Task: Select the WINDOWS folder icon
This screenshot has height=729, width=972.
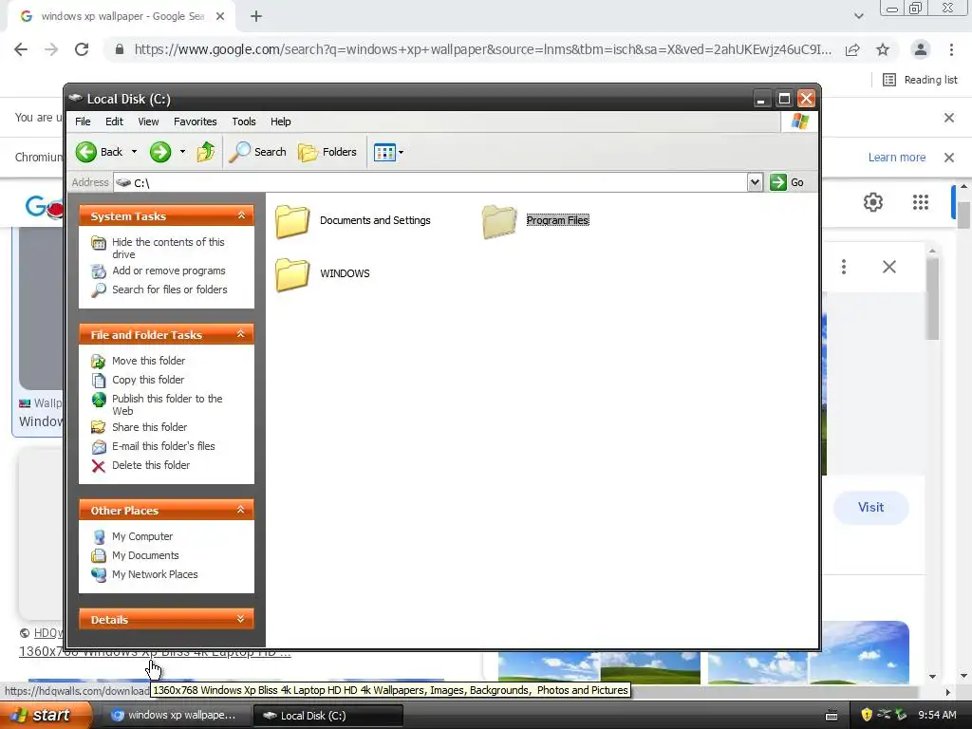Action: (292, 274)
